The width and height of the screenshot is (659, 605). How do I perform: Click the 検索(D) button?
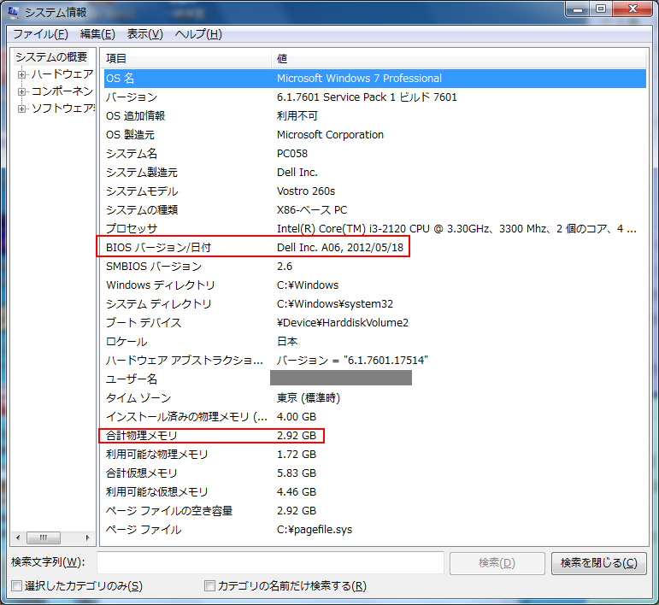(497, 563)
